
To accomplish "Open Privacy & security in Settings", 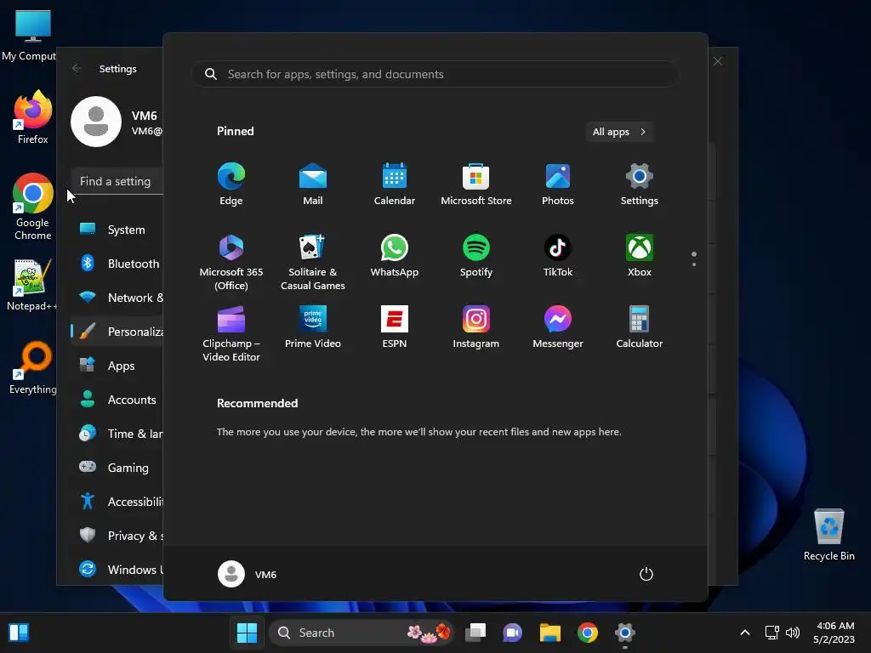I will click(x=117, y=536).
